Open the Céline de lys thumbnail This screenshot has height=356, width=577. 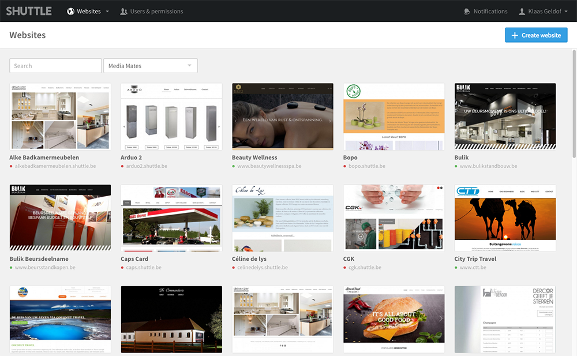(x=283, y=218)
